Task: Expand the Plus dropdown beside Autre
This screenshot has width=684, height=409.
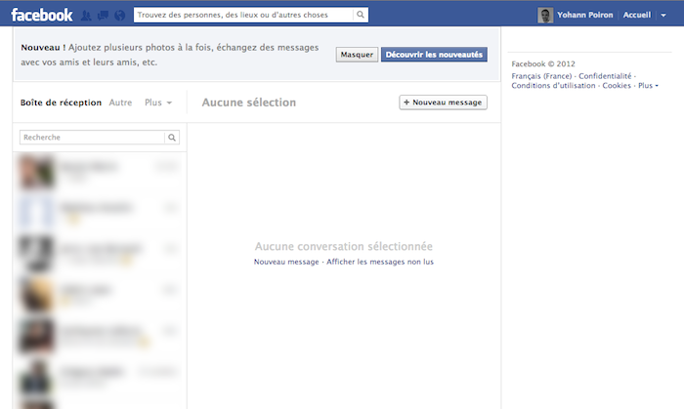Action: click(x=157, y=102)
